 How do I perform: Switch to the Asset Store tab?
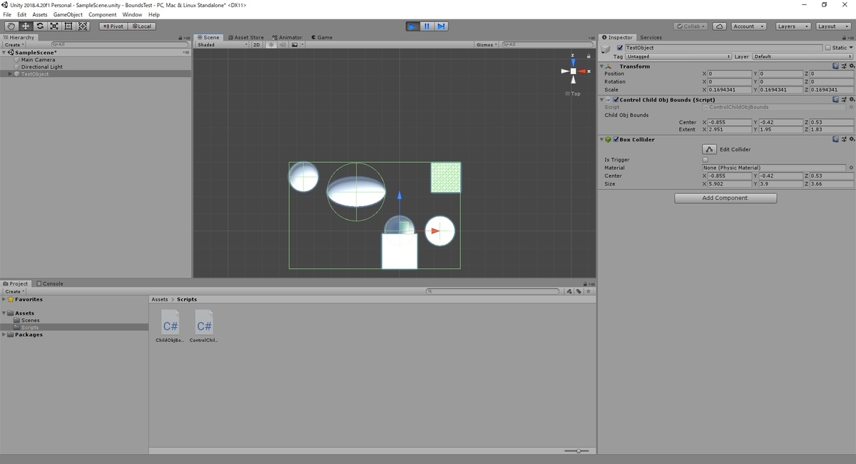245,37
